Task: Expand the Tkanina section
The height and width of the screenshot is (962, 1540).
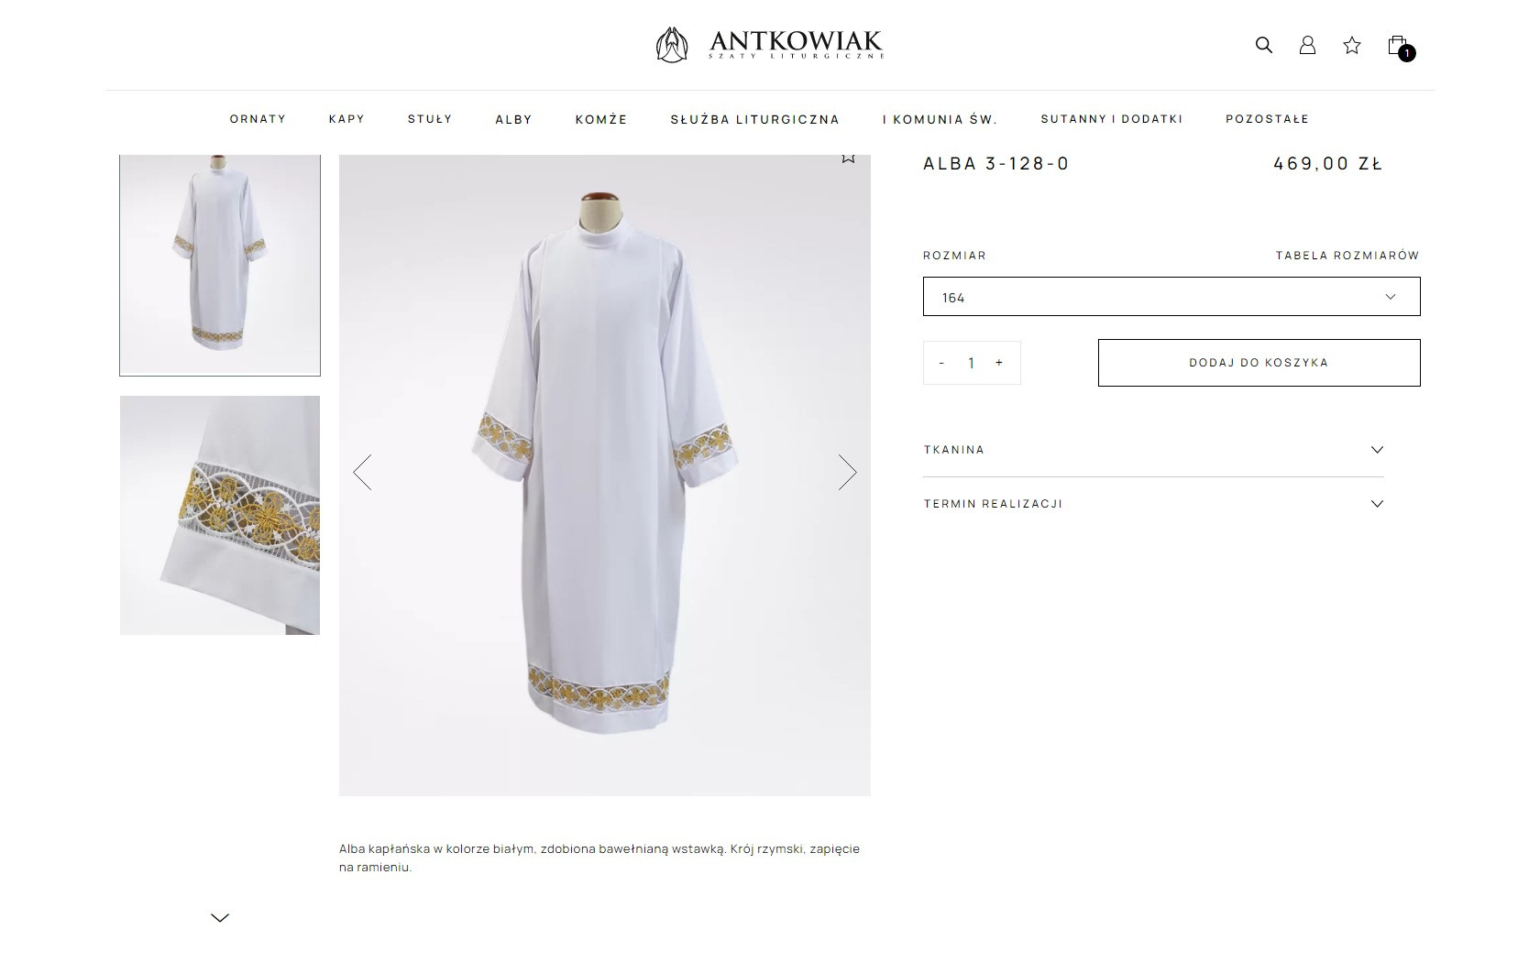Action: [x=1152, y=450]
